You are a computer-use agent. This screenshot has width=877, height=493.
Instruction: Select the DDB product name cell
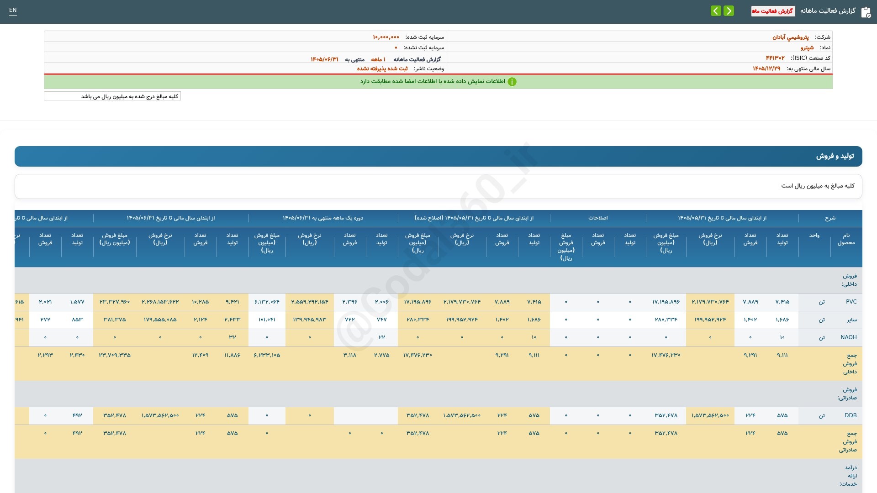851,415
